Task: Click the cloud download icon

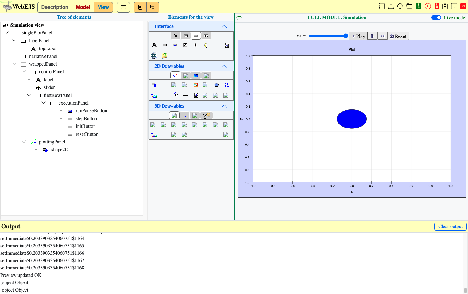Action: 400,6
